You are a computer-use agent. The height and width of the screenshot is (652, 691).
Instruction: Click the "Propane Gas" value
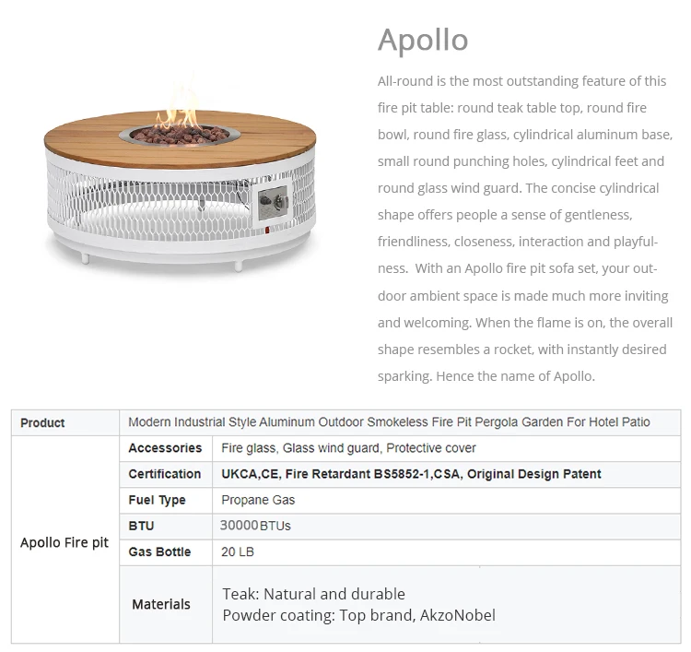click(258, 500)
